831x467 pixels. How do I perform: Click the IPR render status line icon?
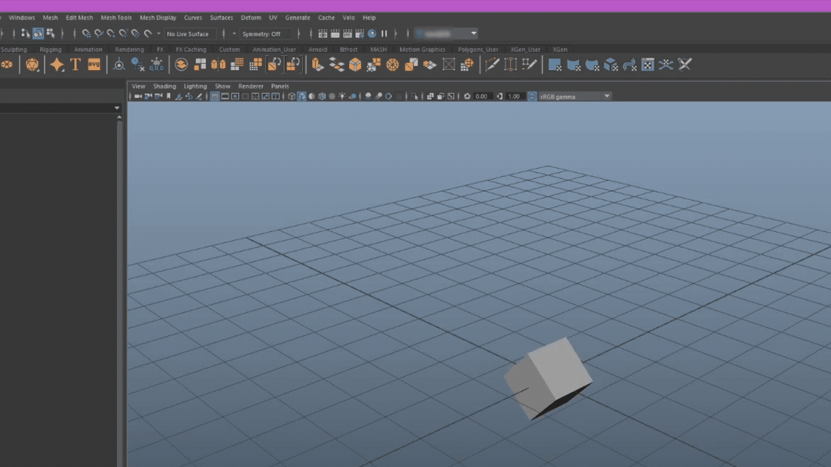tap(347, 34)
